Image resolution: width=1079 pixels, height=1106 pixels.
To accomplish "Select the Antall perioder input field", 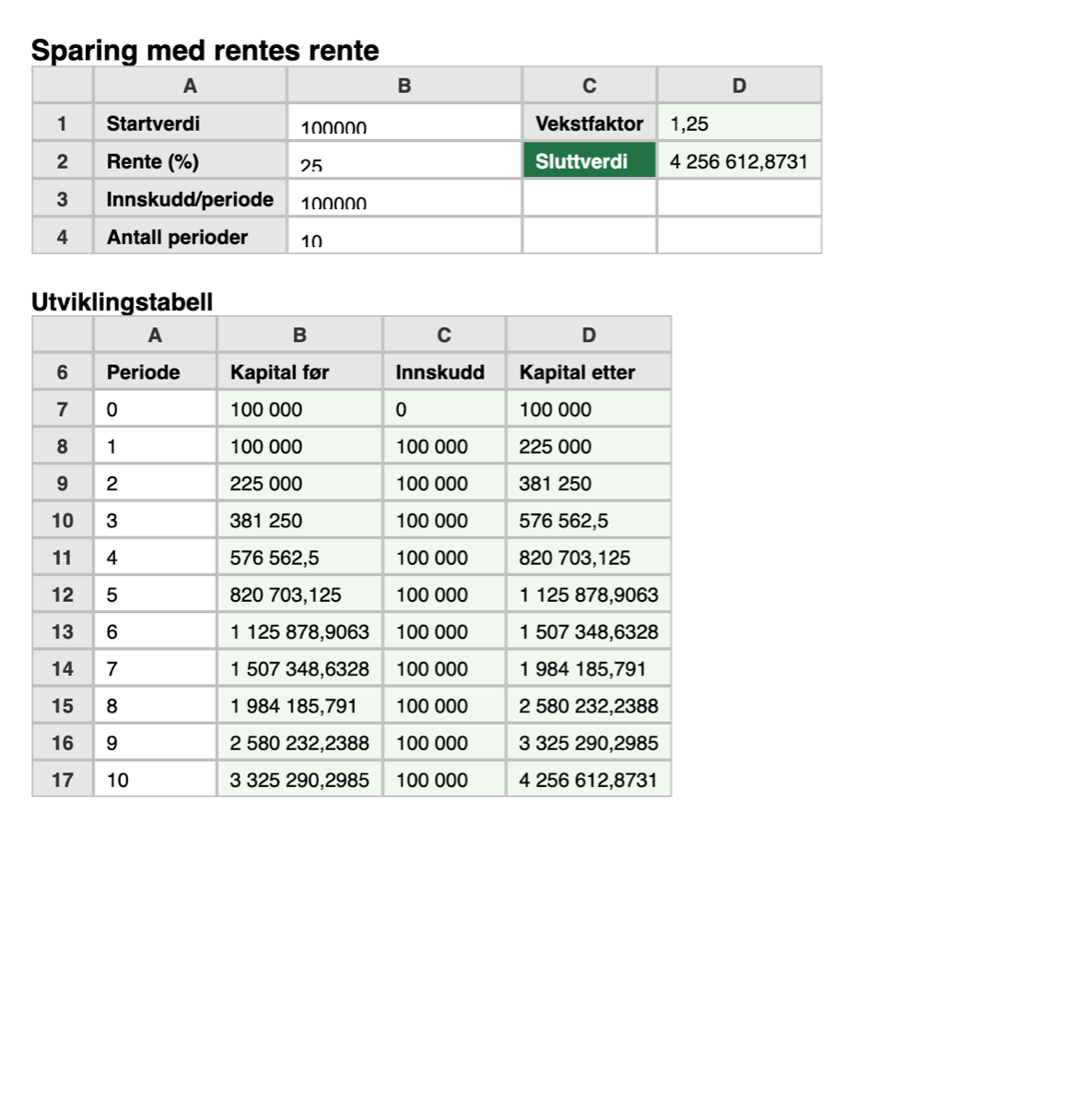I will [405, 237].
